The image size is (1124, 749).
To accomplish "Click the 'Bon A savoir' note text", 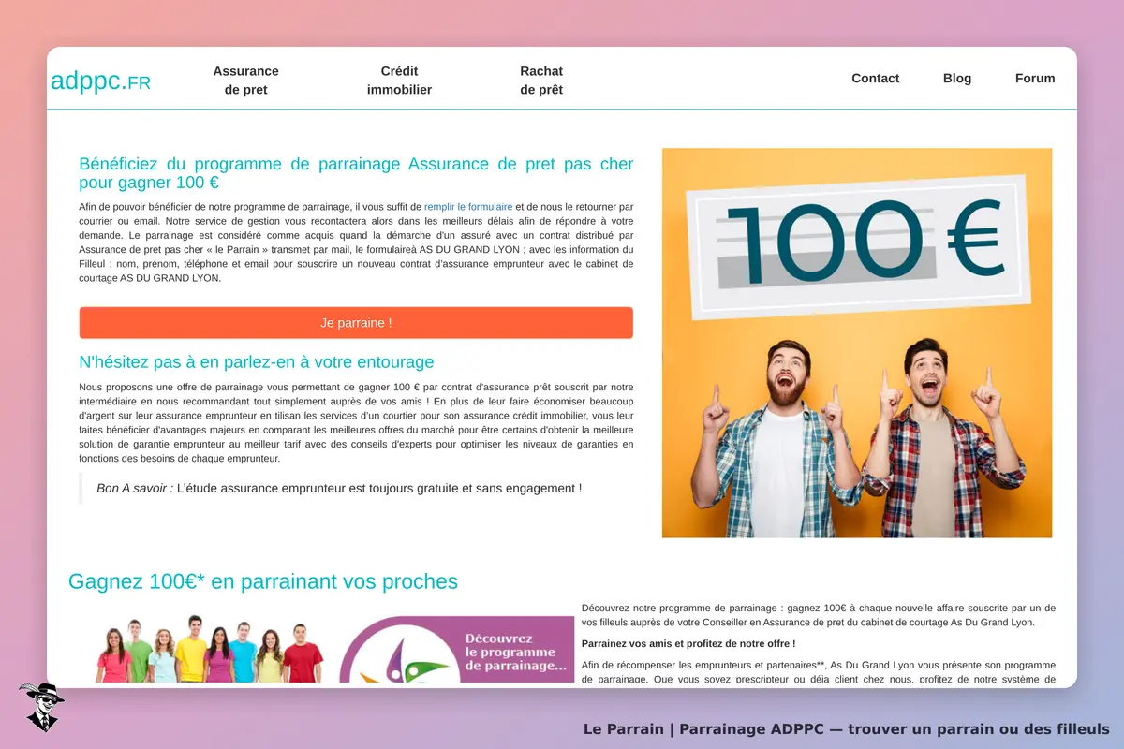I will (339, 488).
